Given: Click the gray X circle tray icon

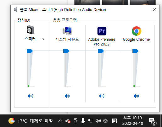Looking at the screenshot, I should [105, 121].
